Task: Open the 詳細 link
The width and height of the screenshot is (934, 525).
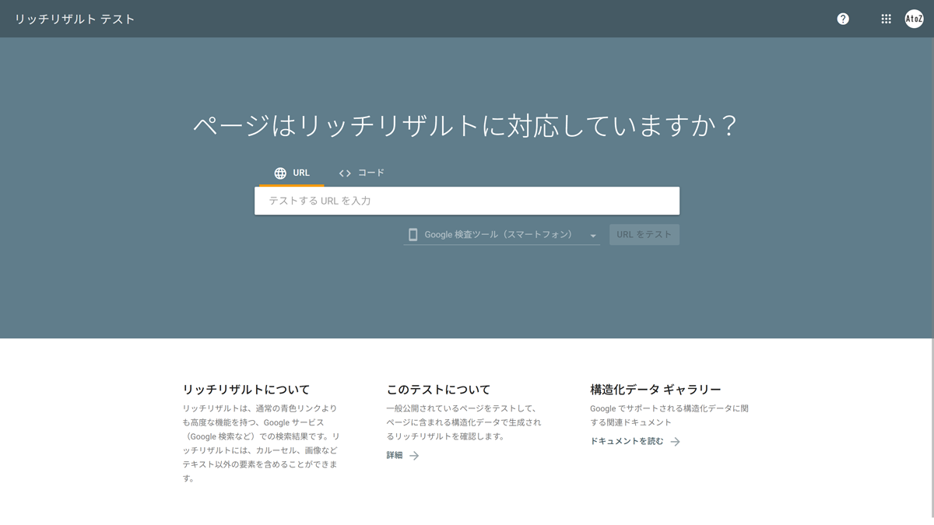Action: [397, 457]
